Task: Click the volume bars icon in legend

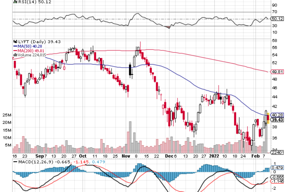Action: pos(14,55)
